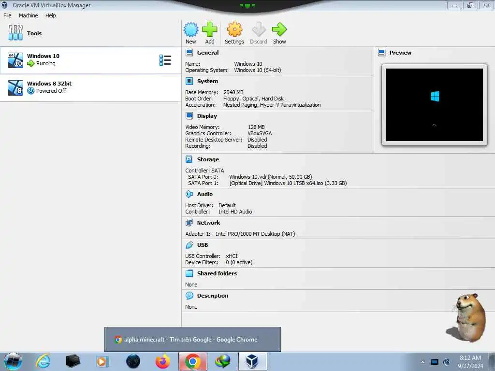Click the 'Floppy, Optical, Hard Disk' boot order
Viewport: 495px width, 371px height.
click(253, 99)
